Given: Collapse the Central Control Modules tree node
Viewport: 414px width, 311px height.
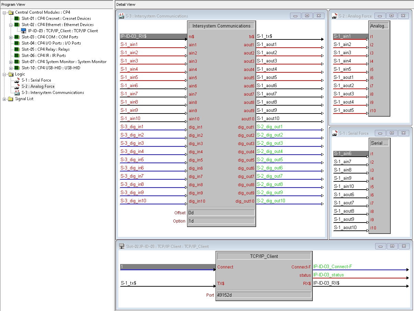Looking at the screenshot, I should (4, 12).
